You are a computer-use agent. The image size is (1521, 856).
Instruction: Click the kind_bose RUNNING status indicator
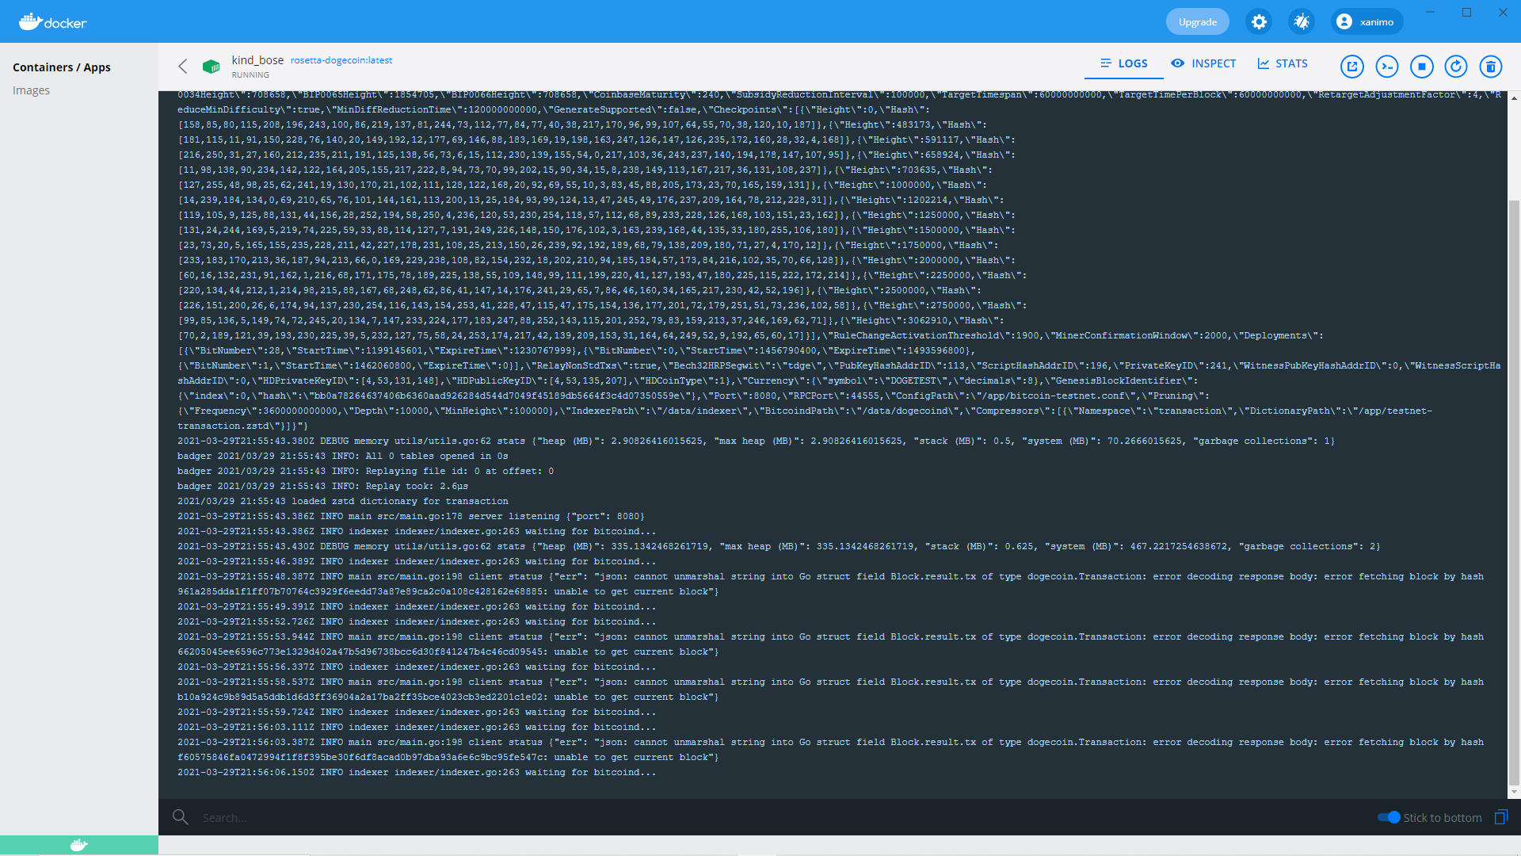(250, 75)
